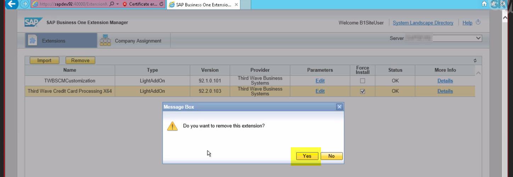Click the browser forward arrow button
The width and height of the screenshot is (513, 177).
pyautogui.click(x=24, y=4)
